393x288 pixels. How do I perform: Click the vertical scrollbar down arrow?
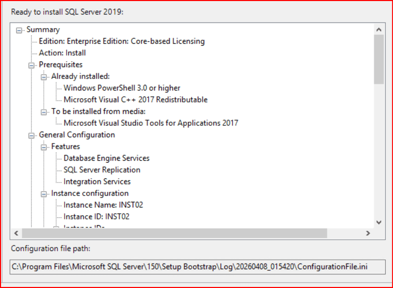[x=379, y=222]
